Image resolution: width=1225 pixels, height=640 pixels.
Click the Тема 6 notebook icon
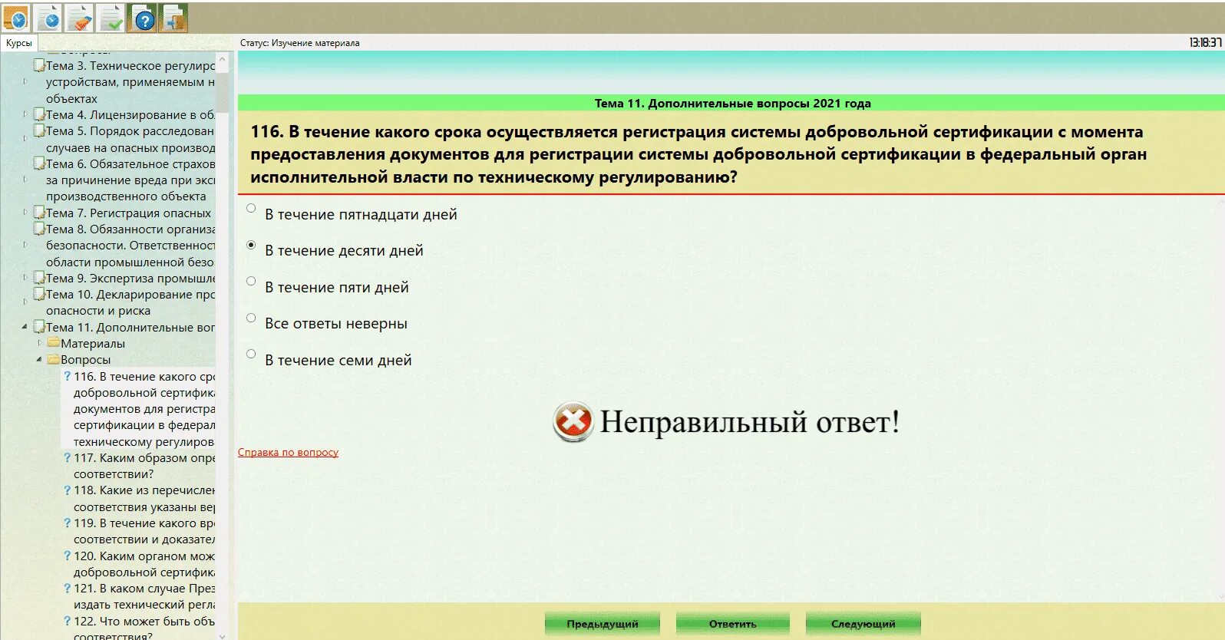pos(39,164)
